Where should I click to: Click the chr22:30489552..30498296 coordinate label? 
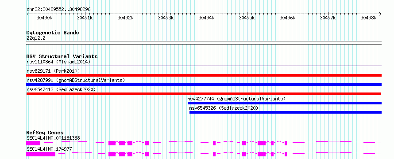click(58, 9)
